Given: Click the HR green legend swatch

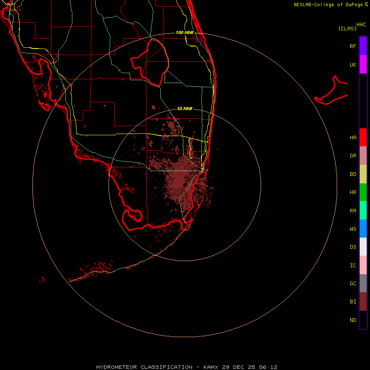Looking at the screenshot, I should click(363, 192).
